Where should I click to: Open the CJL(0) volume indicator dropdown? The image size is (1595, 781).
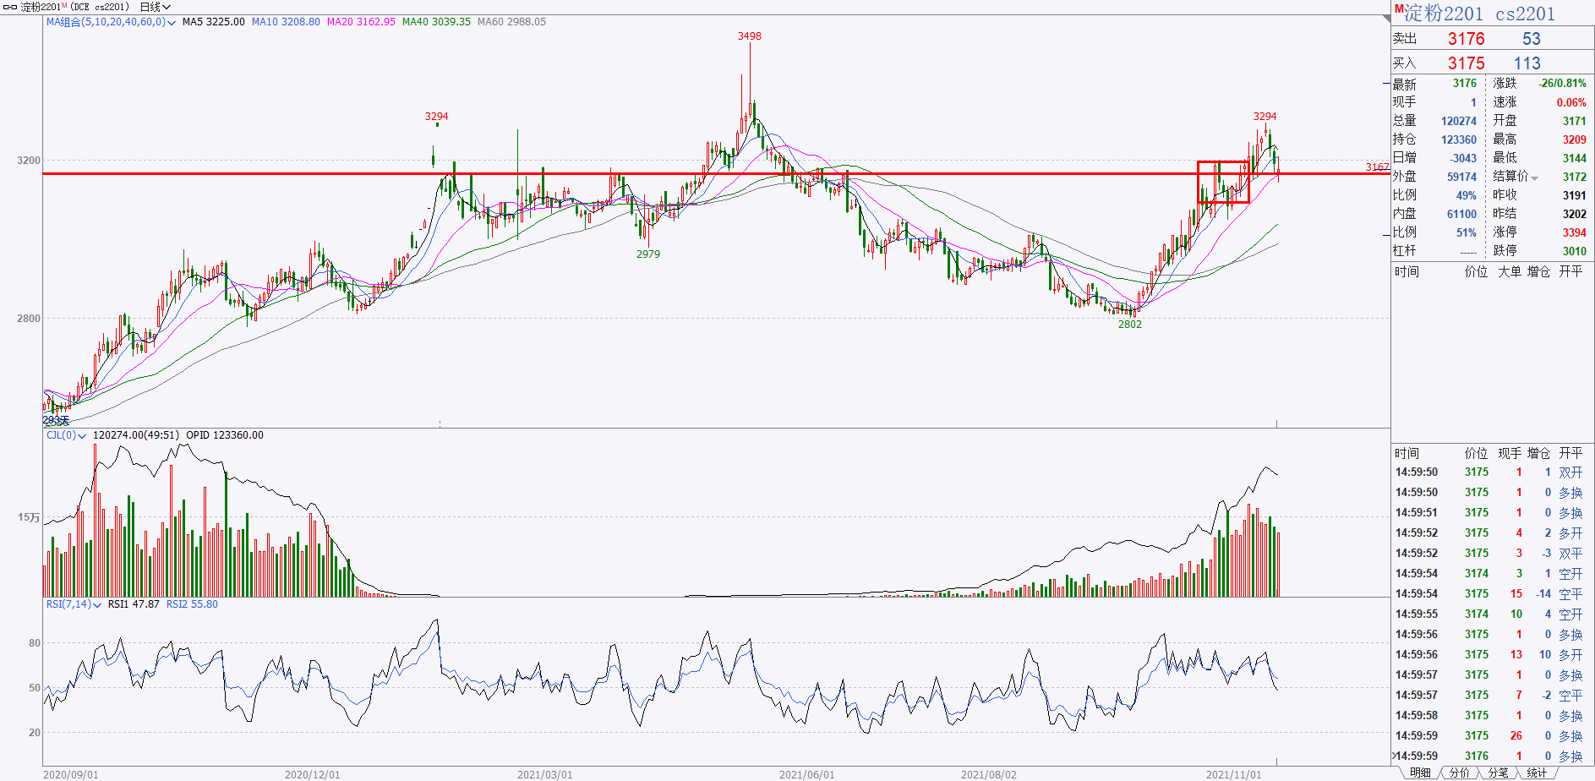82,436
